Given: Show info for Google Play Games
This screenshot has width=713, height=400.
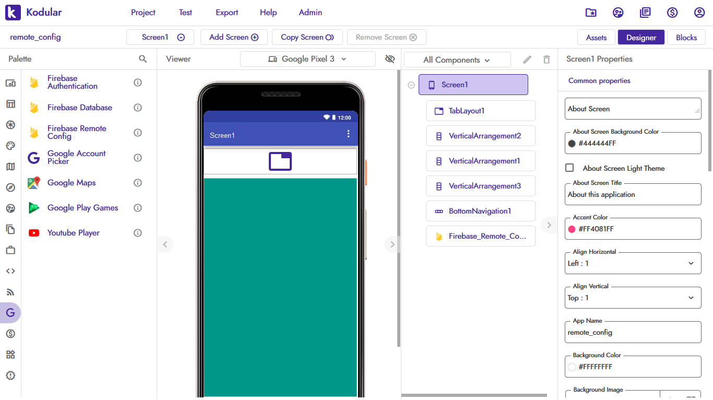Looking at the screenshot, I should [138, 208].
